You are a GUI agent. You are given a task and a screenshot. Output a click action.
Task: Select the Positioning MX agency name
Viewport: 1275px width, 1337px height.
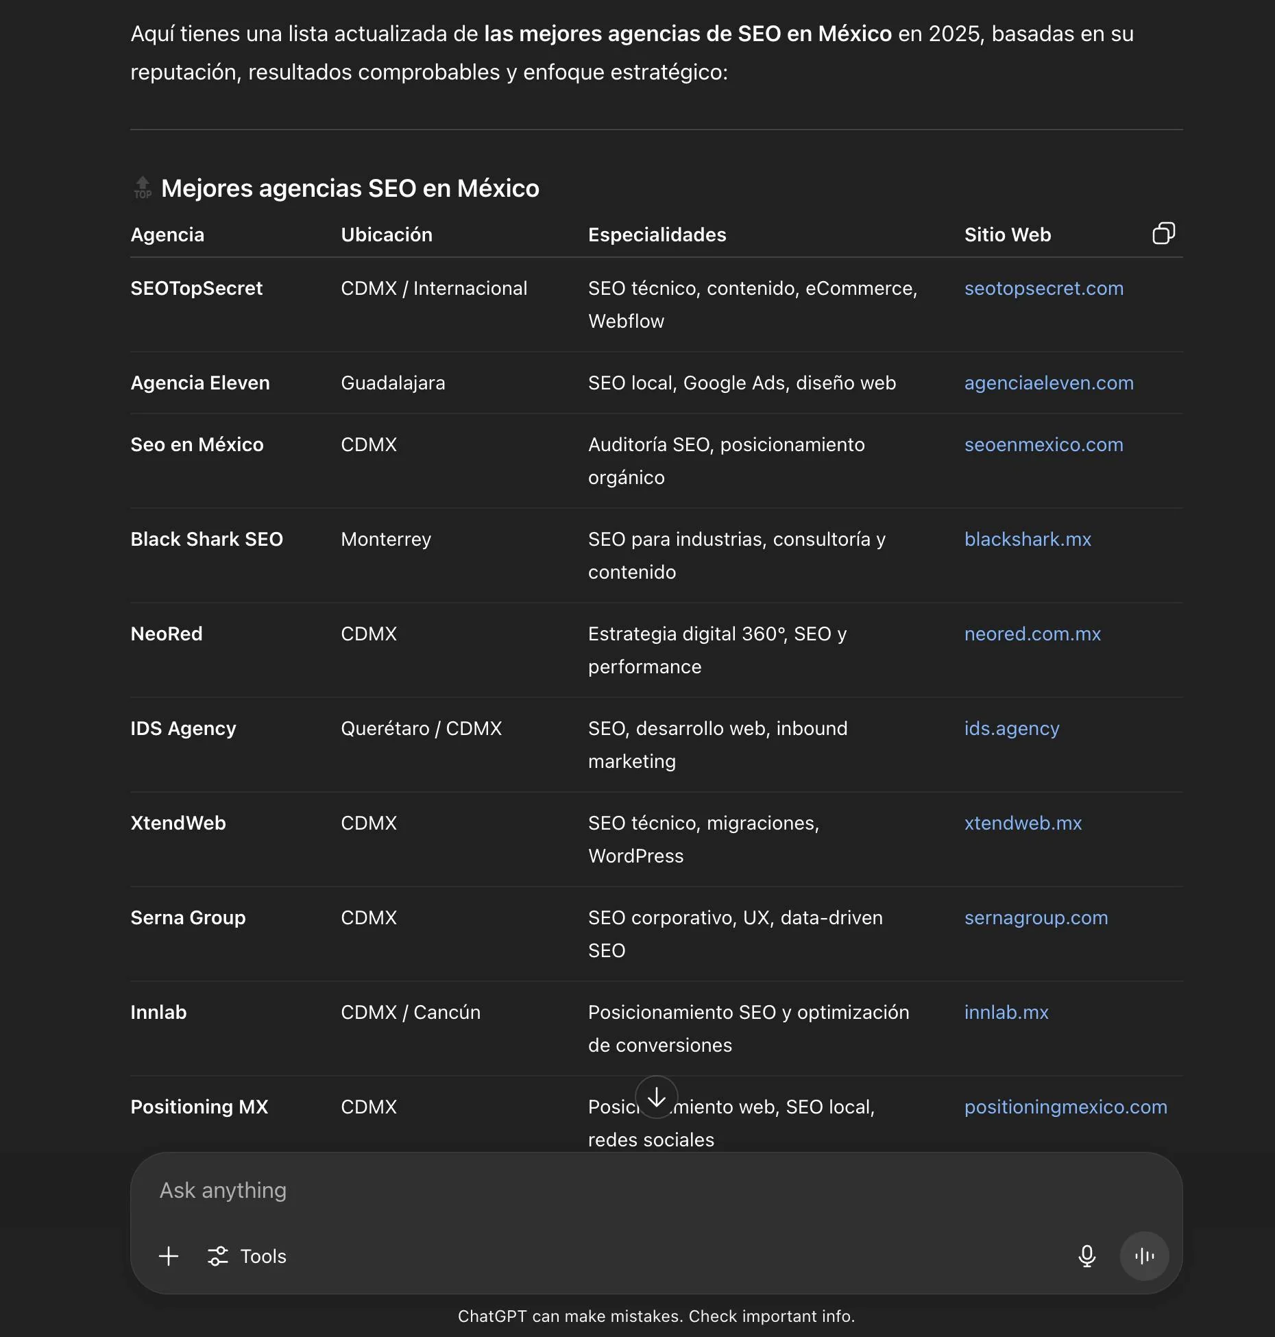point(199,1107)
